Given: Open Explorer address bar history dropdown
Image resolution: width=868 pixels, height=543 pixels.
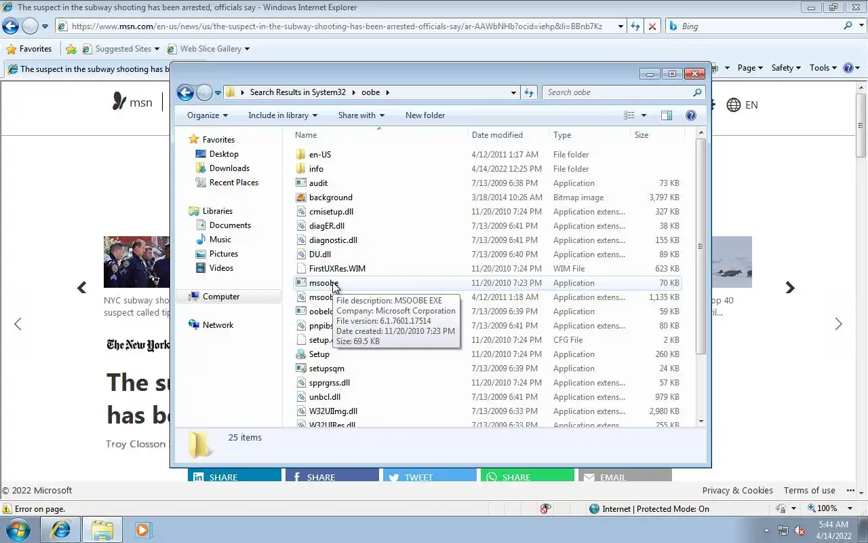Looking at the screenshot, I should coord(513,92).
